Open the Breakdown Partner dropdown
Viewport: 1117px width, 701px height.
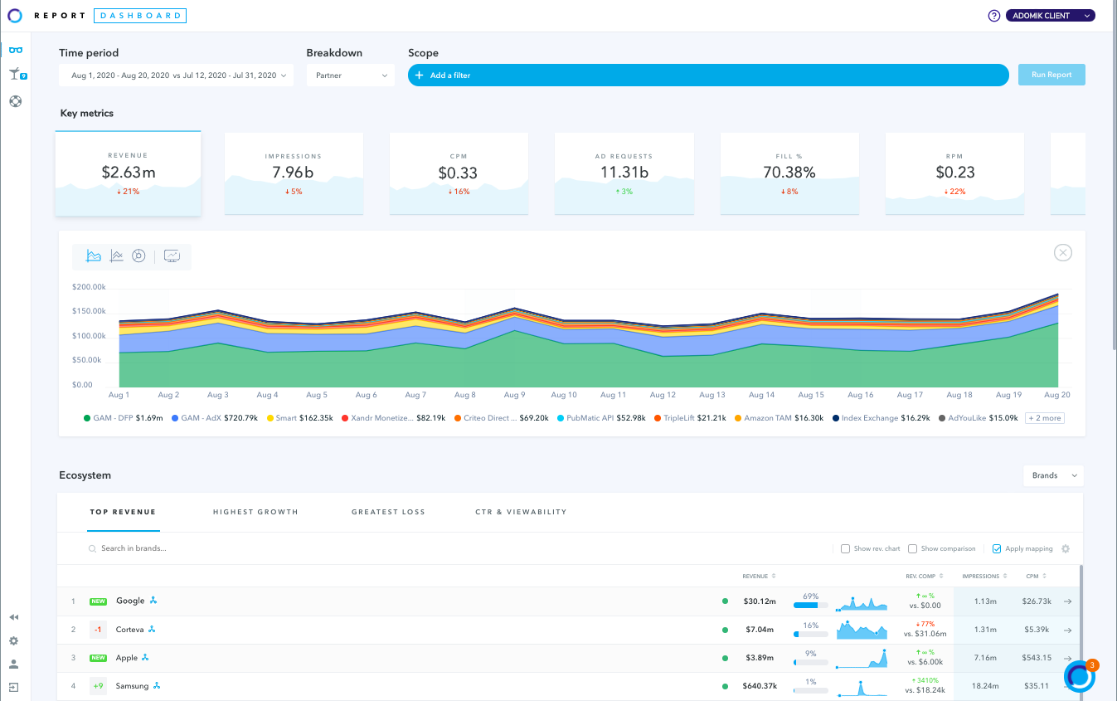tap(350, 75)
